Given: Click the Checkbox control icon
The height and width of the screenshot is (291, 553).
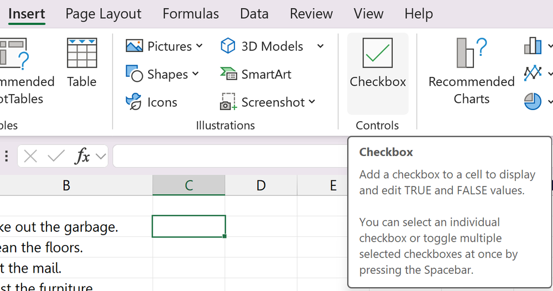Looking at the screenshot, I should (377, 54).
